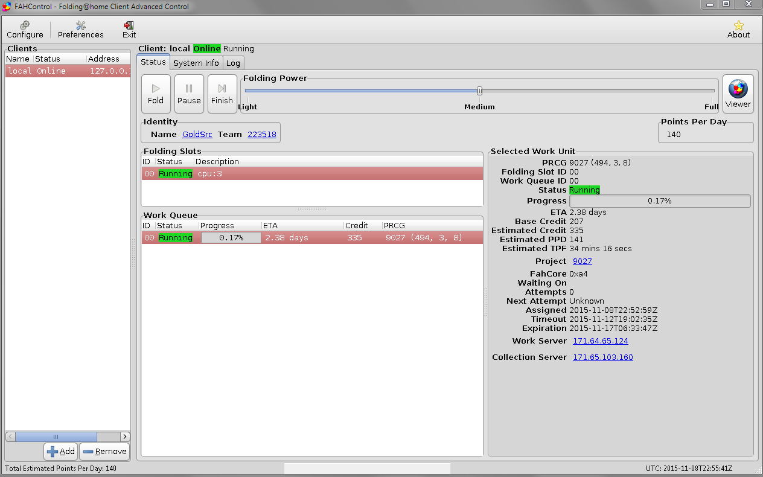This screenshot has width=763, height=477.
Task: Click Work Queue Progress column header
Action: pyautogui.click(x=230, y=226)
